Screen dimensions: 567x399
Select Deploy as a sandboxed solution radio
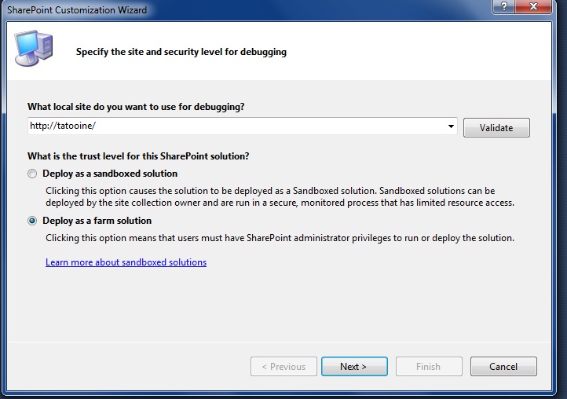(x=32, y=174)
